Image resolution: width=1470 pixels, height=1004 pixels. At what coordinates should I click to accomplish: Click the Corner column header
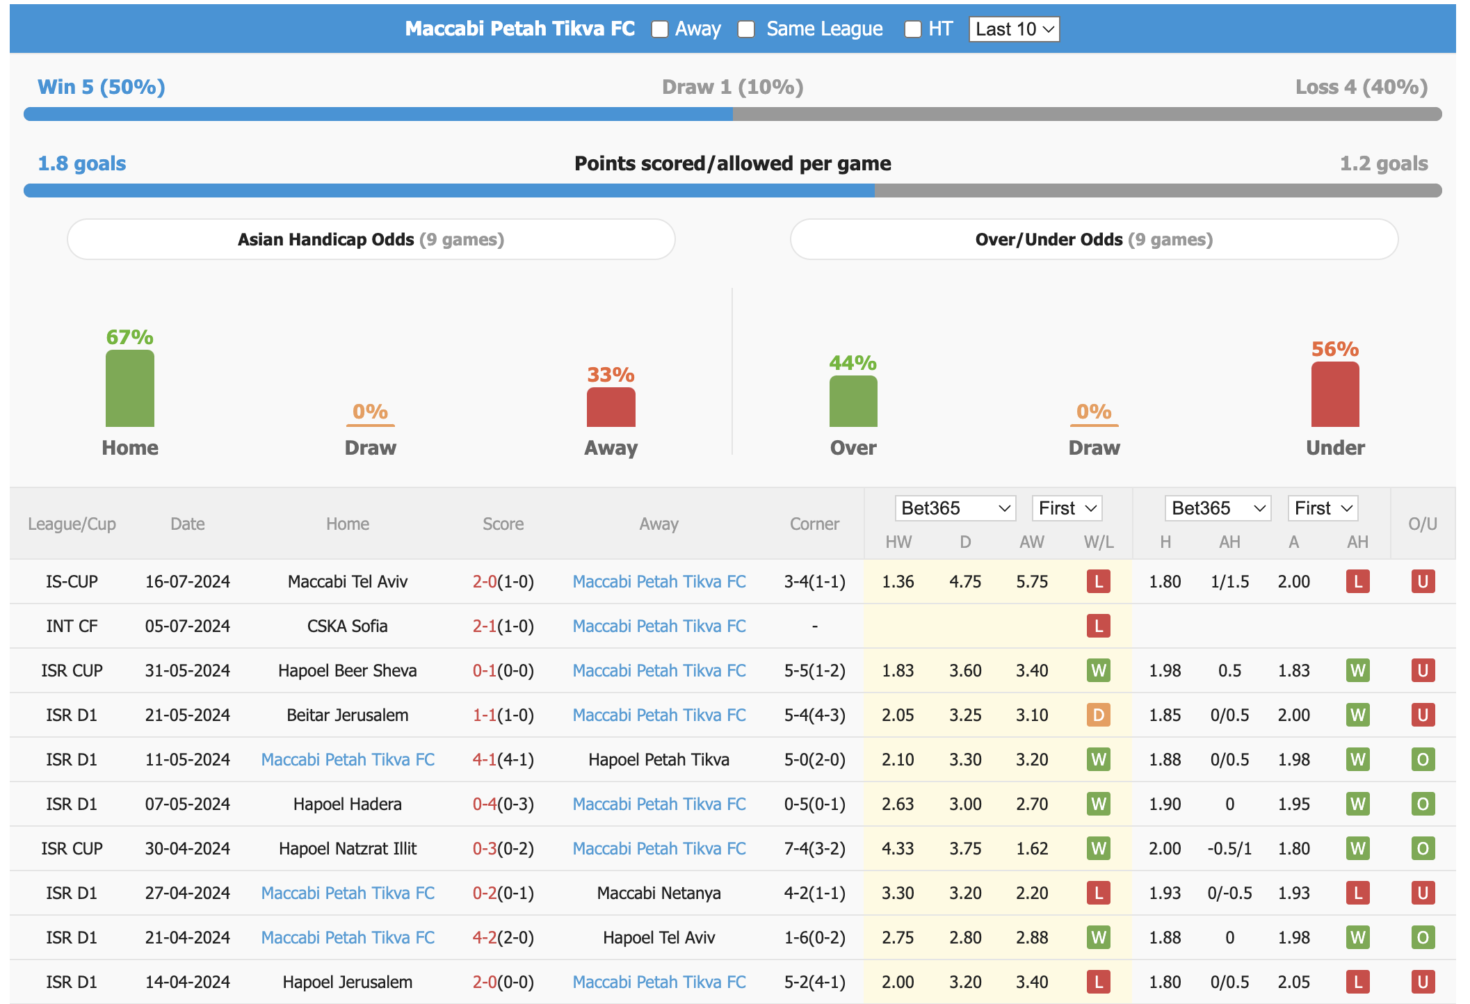[x=814, y=524]
